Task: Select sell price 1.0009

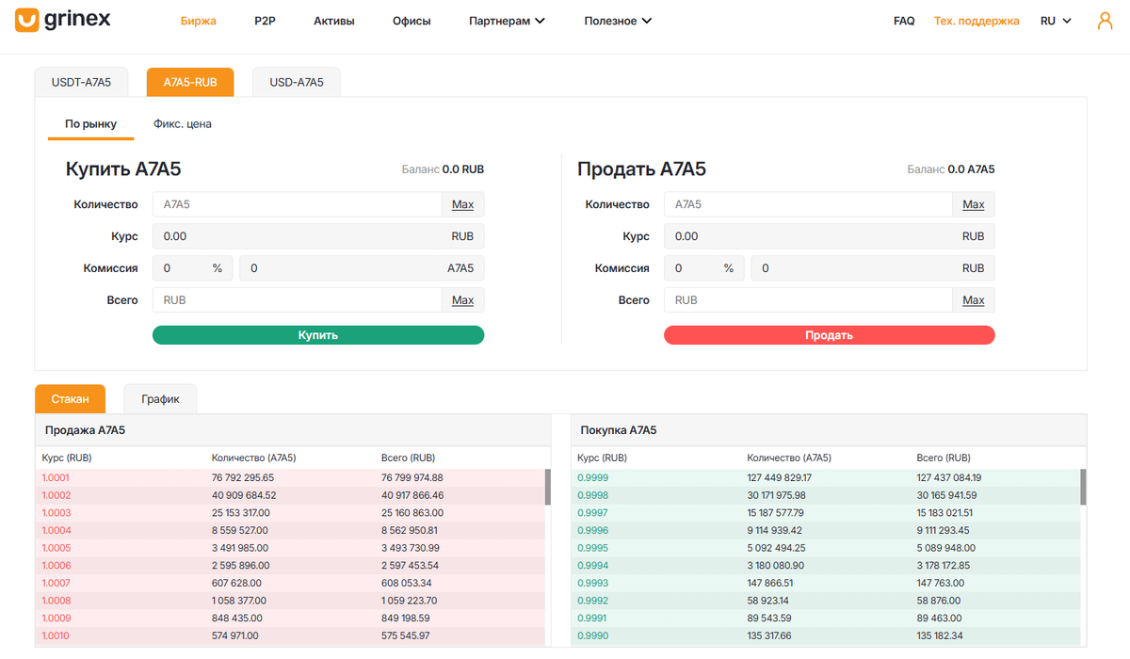Action: [56, 619]
